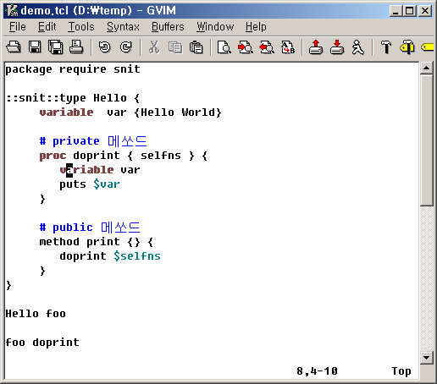Open the Tools menu
This screenshot has width=437, height=384.
click(81, 27)
